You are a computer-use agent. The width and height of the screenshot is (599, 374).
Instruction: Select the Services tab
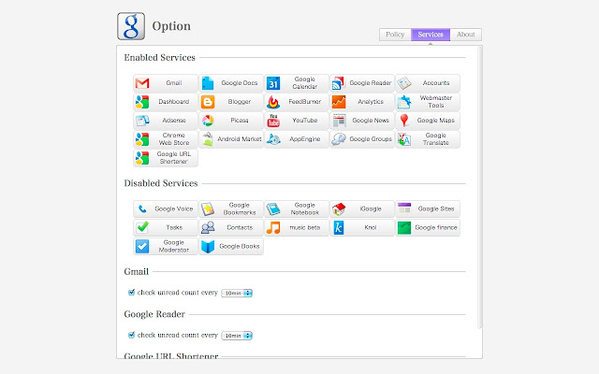pyautogui.click(x=431, y=35)
